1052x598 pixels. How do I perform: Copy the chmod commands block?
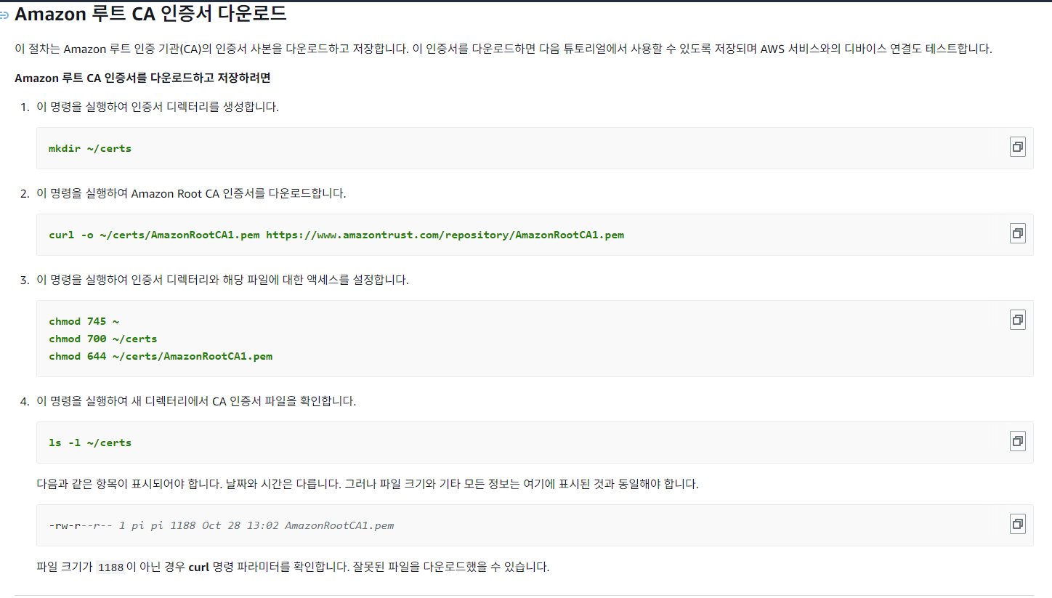(1017, 320)
